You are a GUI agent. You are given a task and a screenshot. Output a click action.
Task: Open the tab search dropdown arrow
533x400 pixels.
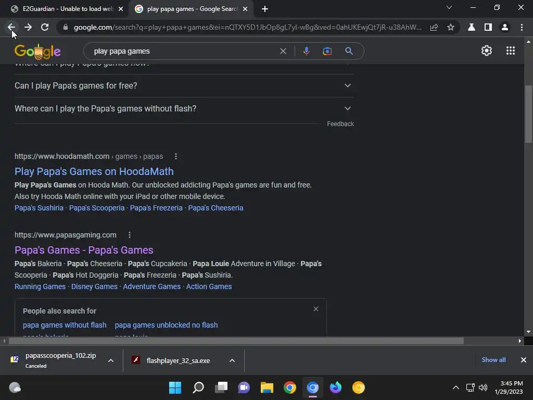(x=449, y=7)
